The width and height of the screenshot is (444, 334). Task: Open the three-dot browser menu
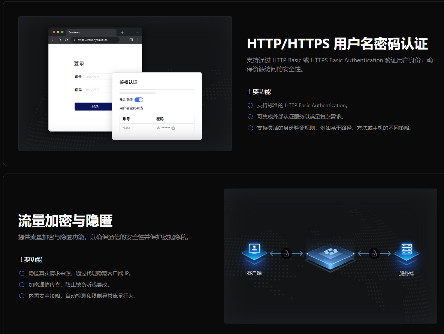pyautogui.click(x=138, y=40)
